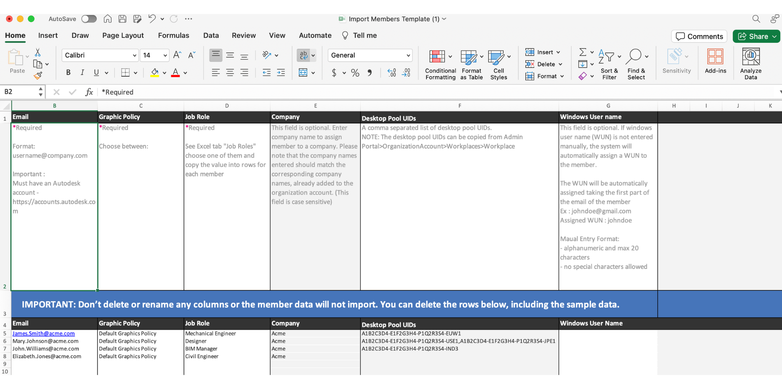Apply Percent Style format
This screenshot has height=389, width=782.
[x=355, y=72]
